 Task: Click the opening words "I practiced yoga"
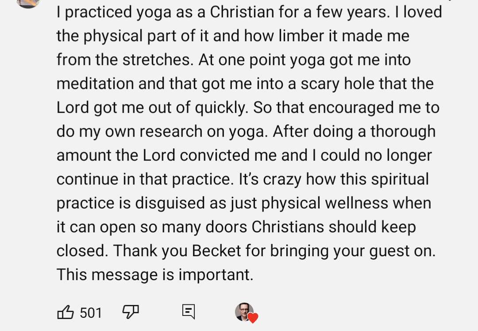tap(114, 12)
